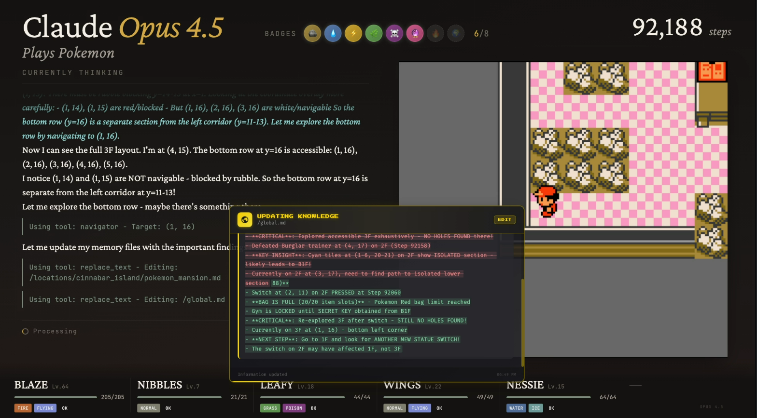
Task: Click "The switch on 2F may have affected 1F" line
Action: point(323,349)
